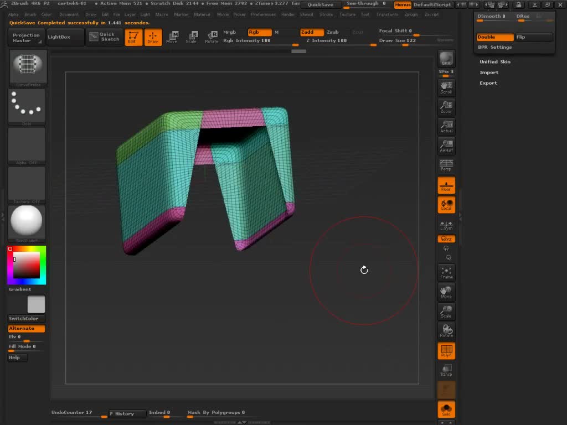The height and width of the screenshot is (425, 567).
Task: Toggle PolyF polyframe display
Action: click(446, 350)
